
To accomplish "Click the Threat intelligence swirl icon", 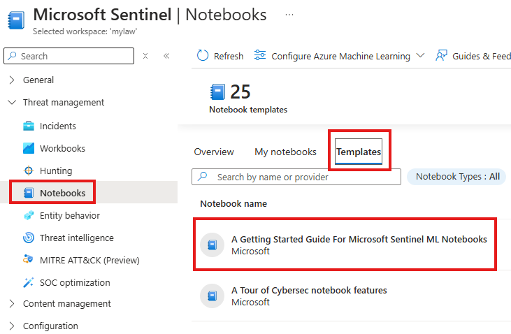I will click(x=29, y=238).
